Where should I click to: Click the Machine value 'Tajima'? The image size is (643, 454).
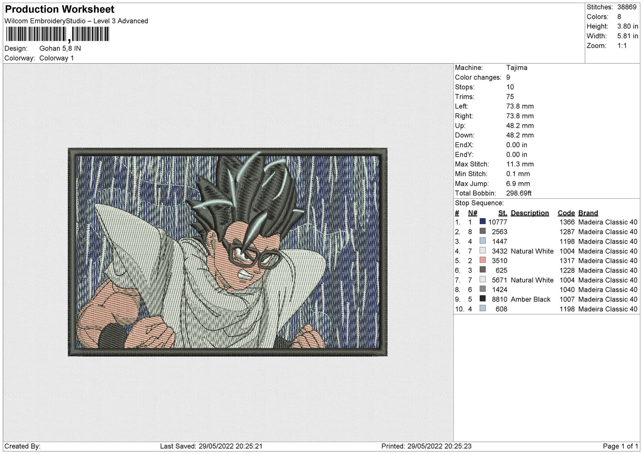tap(517, 68)
